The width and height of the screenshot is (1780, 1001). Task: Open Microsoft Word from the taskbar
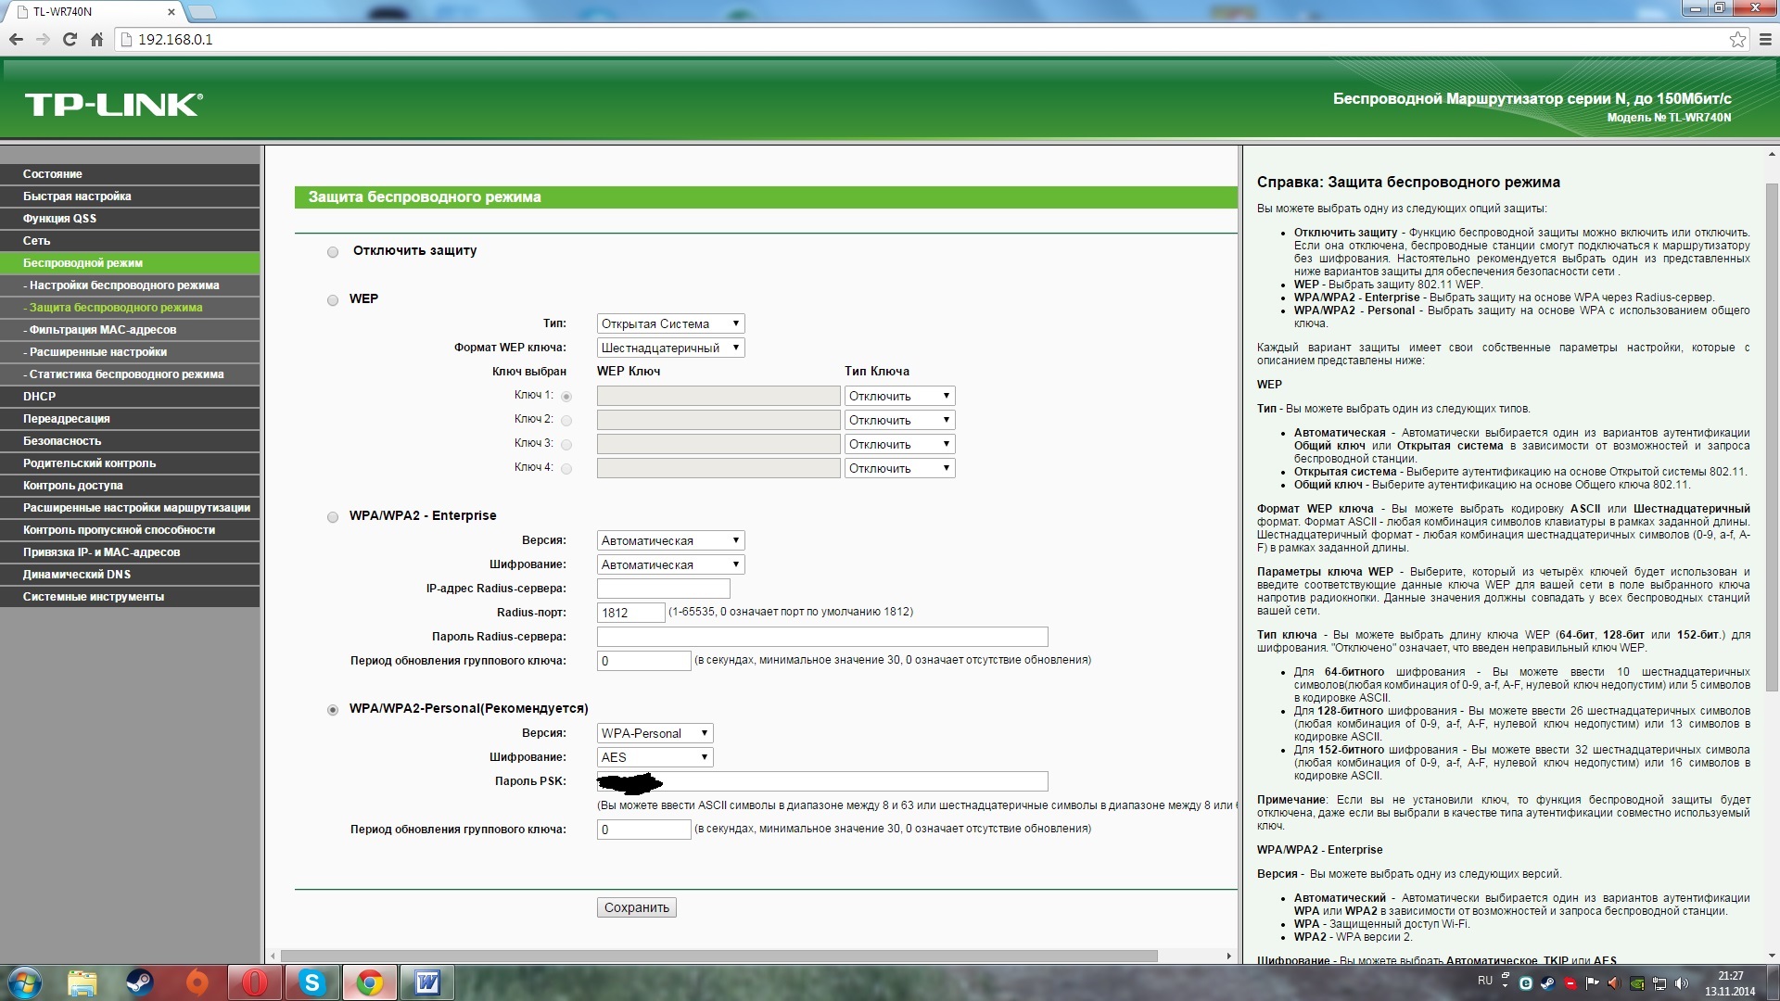427,982
